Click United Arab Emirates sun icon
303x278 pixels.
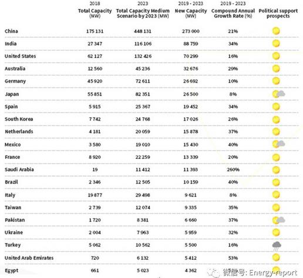tap(276, 257)
